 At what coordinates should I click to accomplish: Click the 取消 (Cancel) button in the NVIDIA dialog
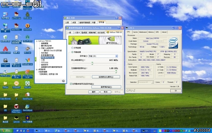tap(106, 92)
